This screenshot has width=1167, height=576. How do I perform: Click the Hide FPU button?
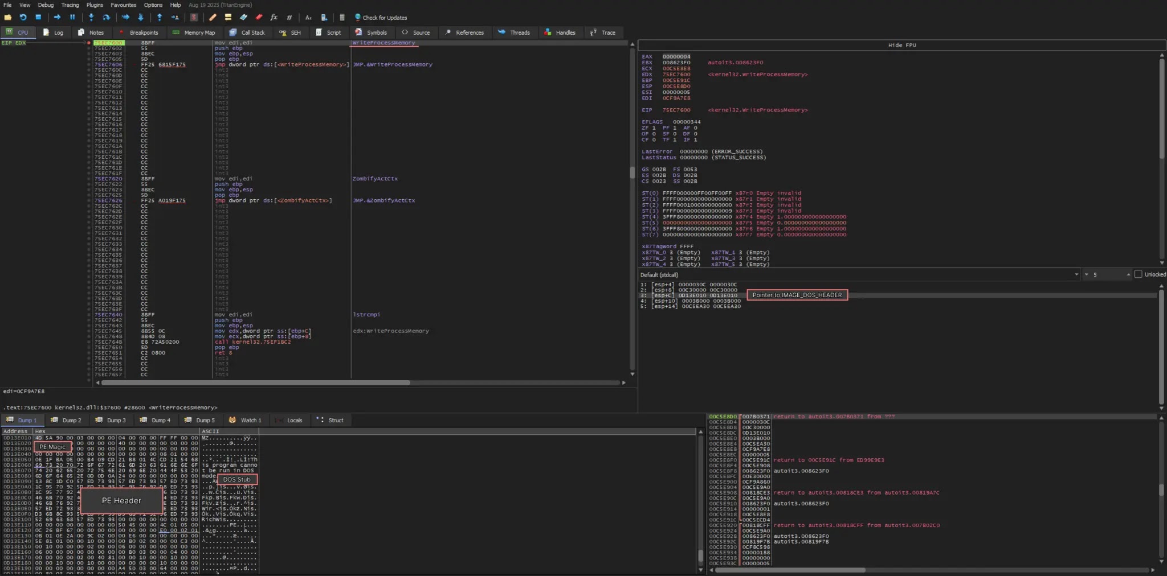(x=901, y=46)
